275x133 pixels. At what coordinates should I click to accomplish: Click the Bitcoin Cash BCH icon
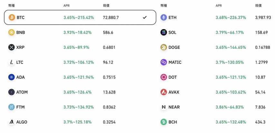tap(164, 122)
